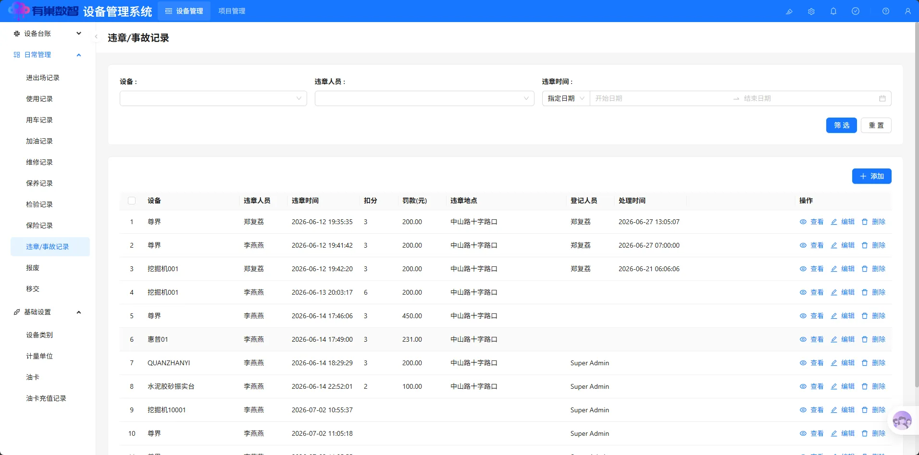Delete the 挖掘机10001 record
The height and width of the screenshot is (455, 919).
click(873, 410)
